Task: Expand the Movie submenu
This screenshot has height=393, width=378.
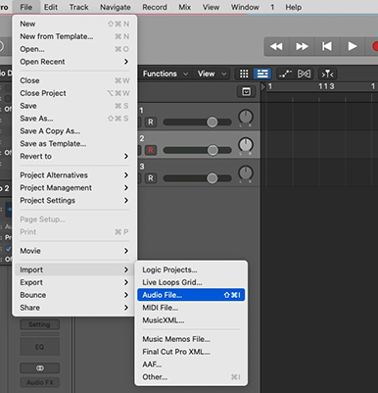Action: (x=74, y=251)
